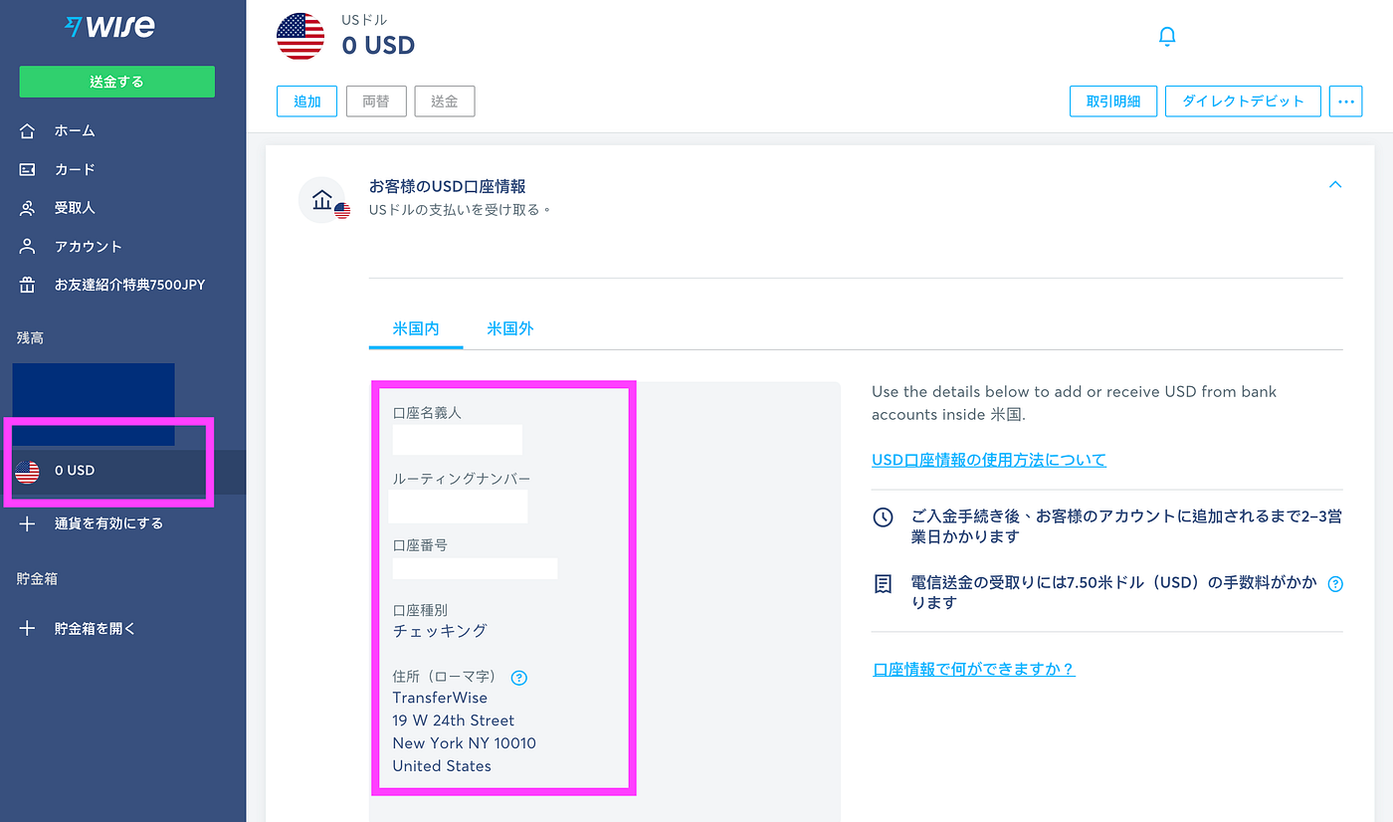Click the US flag beside USドル
Screen dimensions: 1393x822
(300, 37)
